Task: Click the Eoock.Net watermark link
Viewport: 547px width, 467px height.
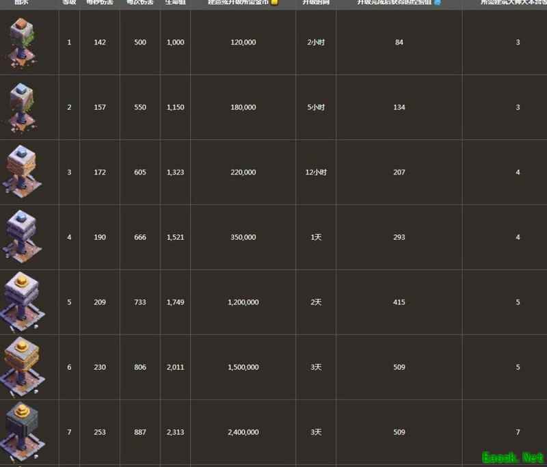Action: [511, 456]
